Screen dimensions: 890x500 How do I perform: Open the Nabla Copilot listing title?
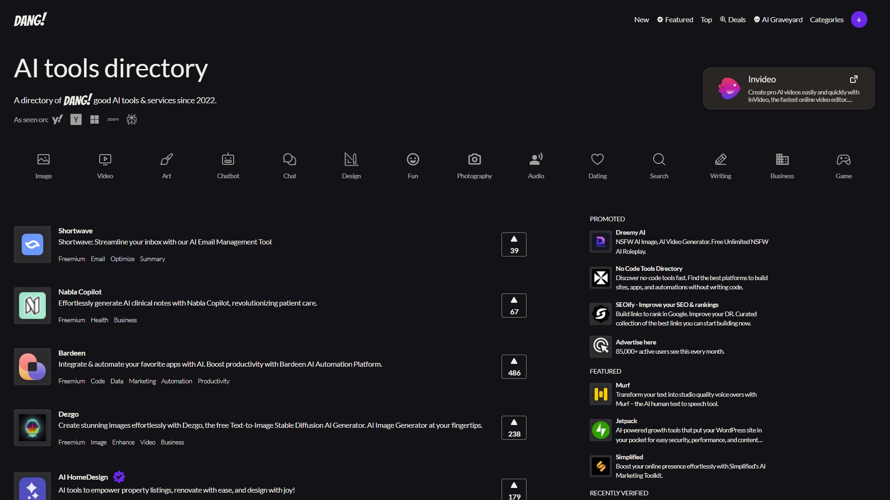tap(80, 292)
